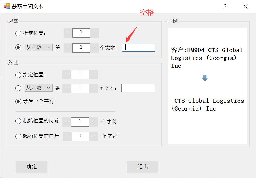Click plus for 起始位置的向后 character count
256x178 pixels.
tap(94, 136)
